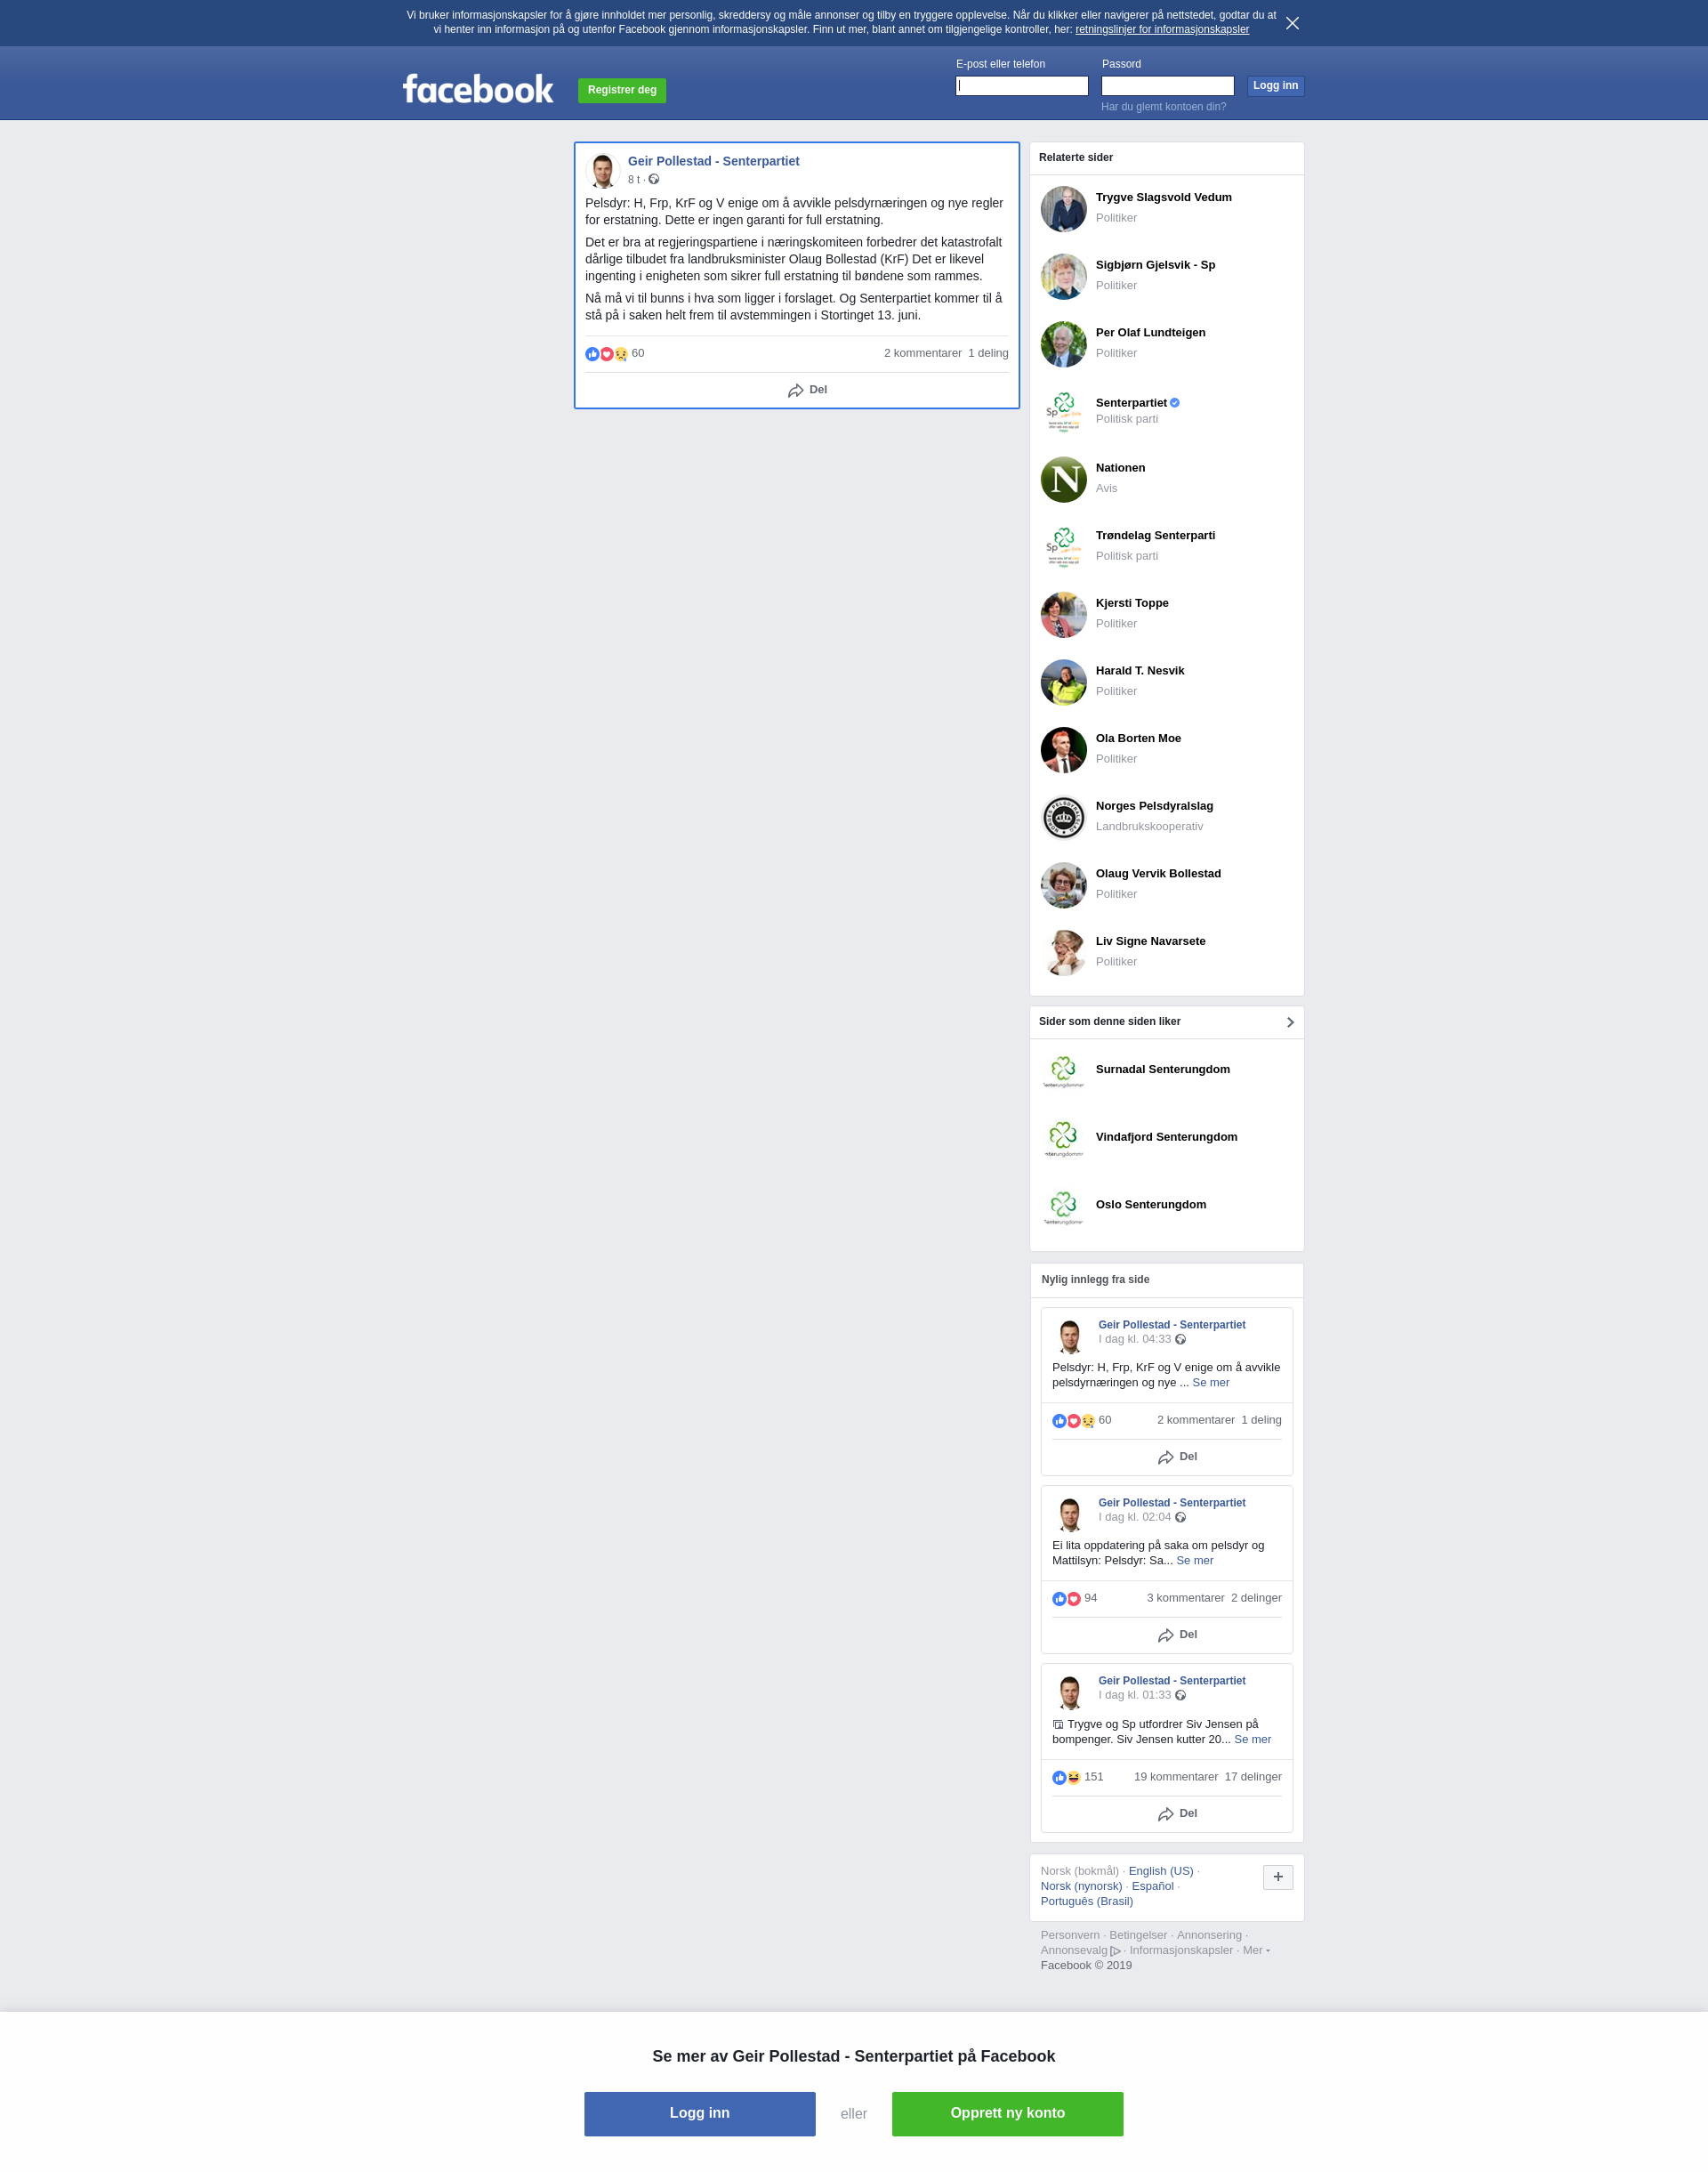This screenshot has height=2172, width=1708.
Task: Click 'Opprett ny konto' button
Action: tap(1007, 2113)
